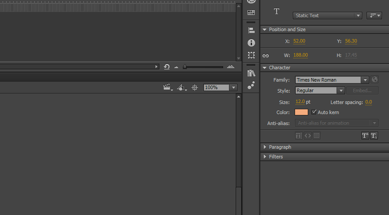Click the timeline vertical scroll down arrow
This screenshot has height=215, width=389.
tap(239, 58)
